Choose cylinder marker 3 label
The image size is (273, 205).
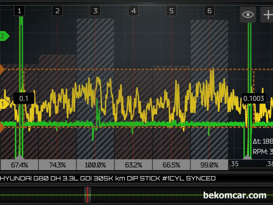95,11
